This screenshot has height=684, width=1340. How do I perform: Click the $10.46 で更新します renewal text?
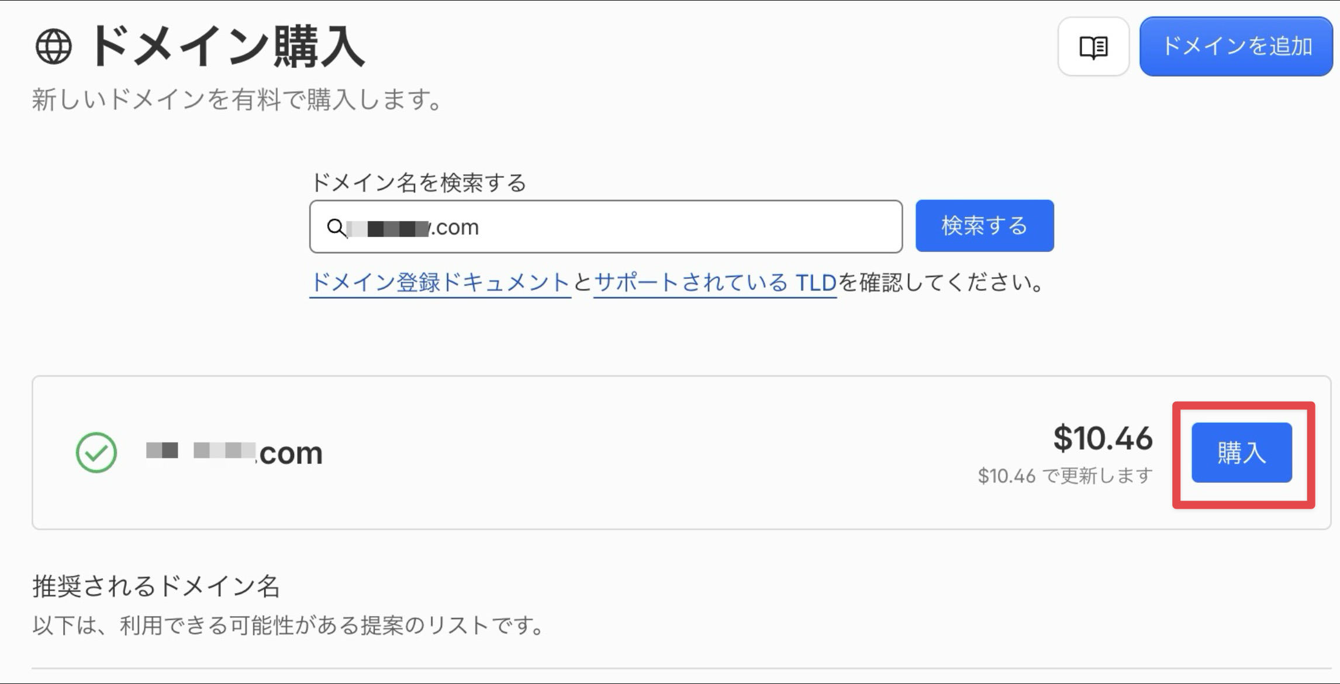pos(1065,476)
